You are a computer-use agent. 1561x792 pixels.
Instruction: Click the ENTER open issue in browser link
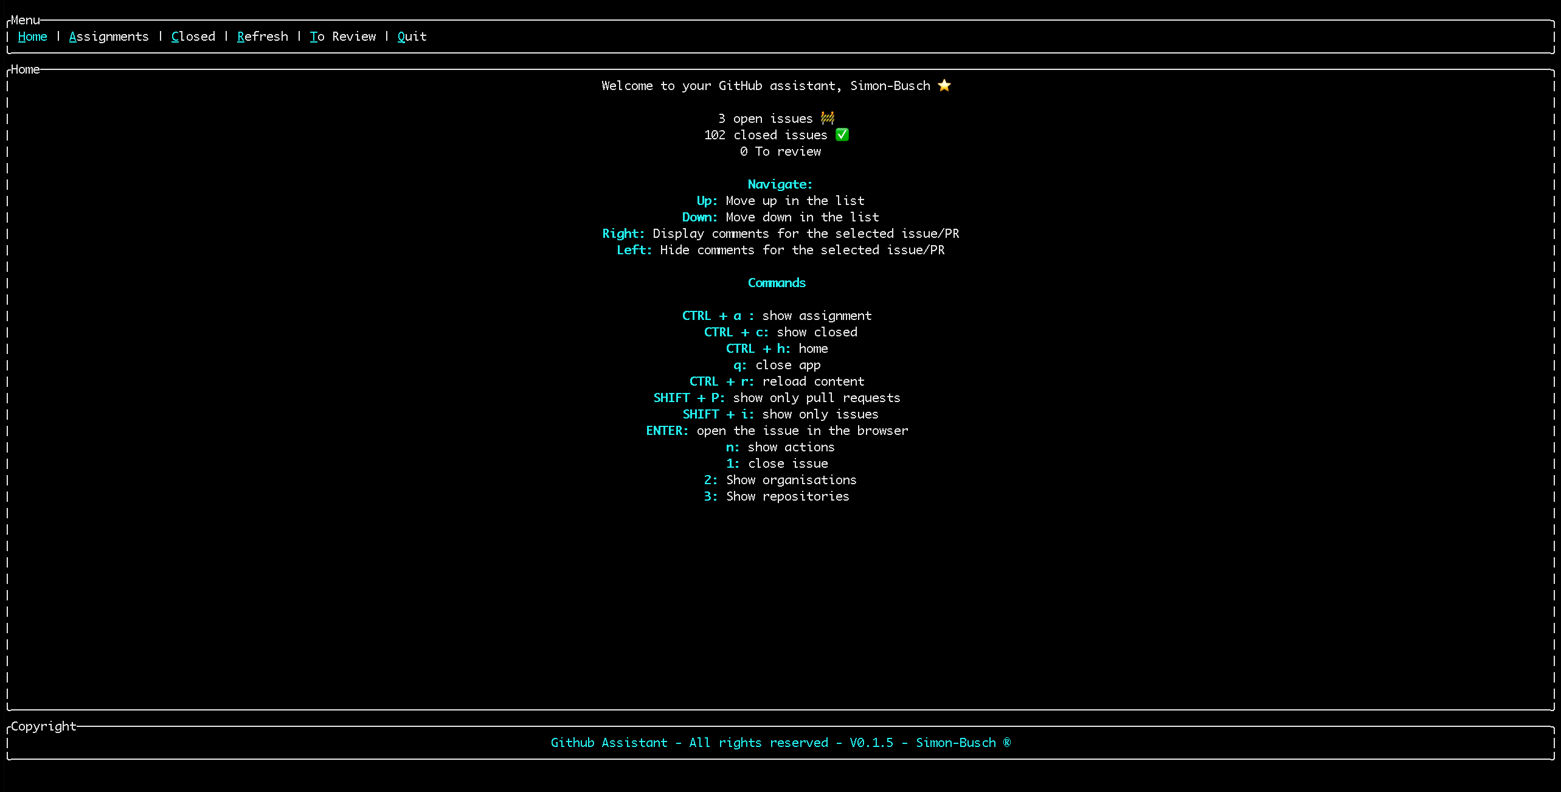777,429
